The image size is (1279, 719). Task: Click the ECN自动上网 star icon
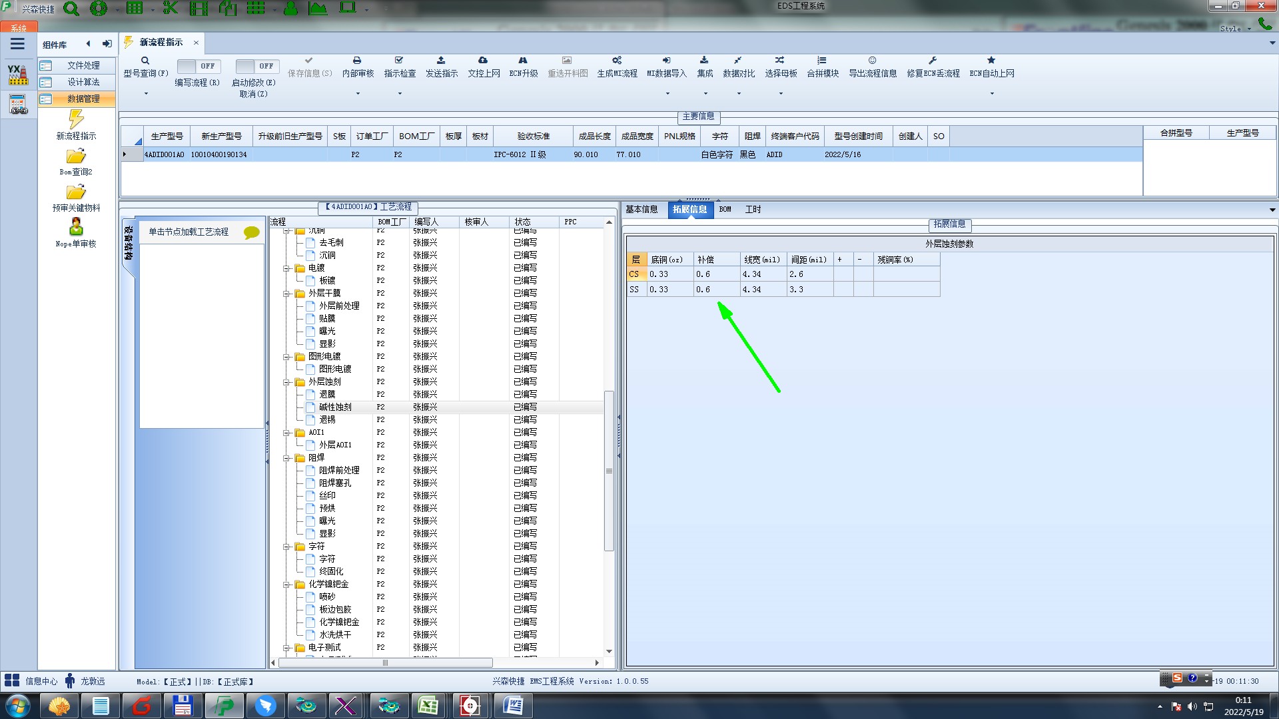pos(991,61)
